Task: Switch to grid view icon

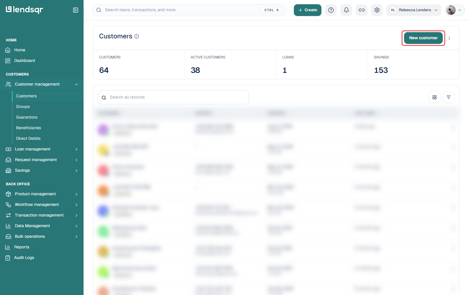Action: point(435,97)
